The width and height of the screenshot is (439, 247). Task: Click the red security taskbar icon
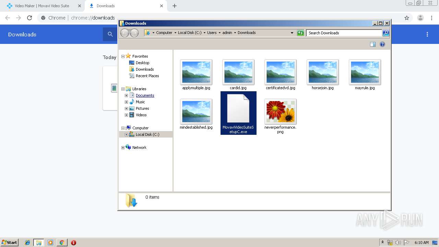click(73, 243)
